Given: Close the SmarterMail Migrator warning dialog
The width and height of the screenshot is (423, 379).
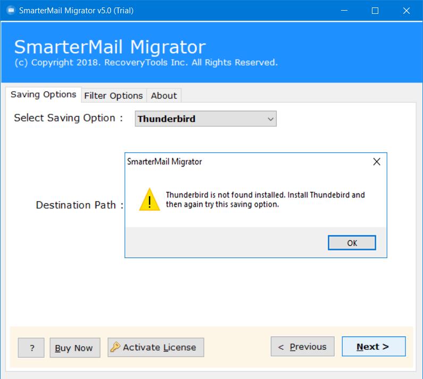Looking at the screenshot, I should [x=377, y=162].
